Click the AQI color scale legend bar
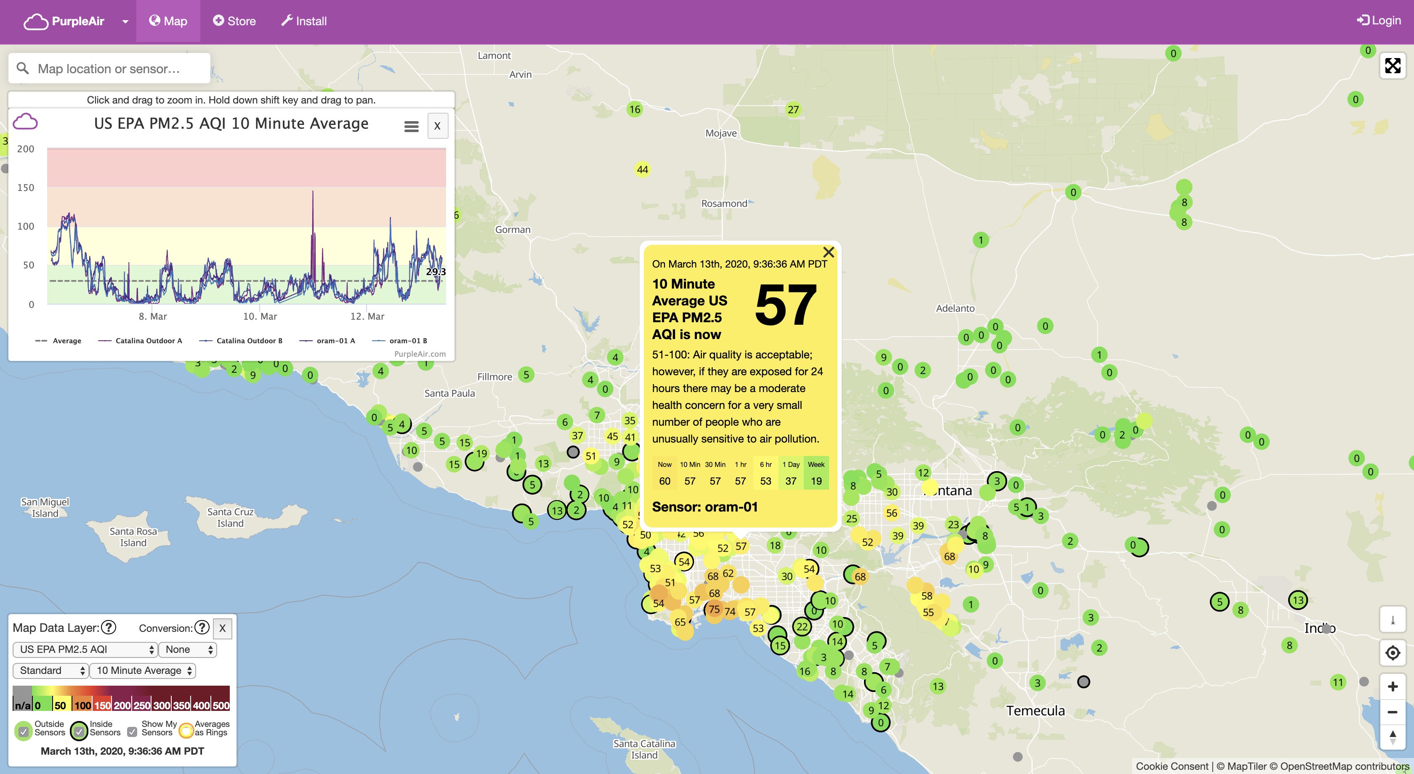 (x=121, y=698)
